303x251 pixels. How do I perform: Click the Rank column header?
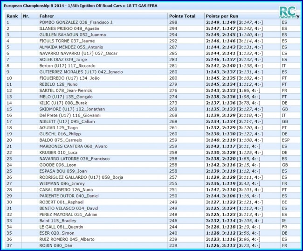[12, 16]
